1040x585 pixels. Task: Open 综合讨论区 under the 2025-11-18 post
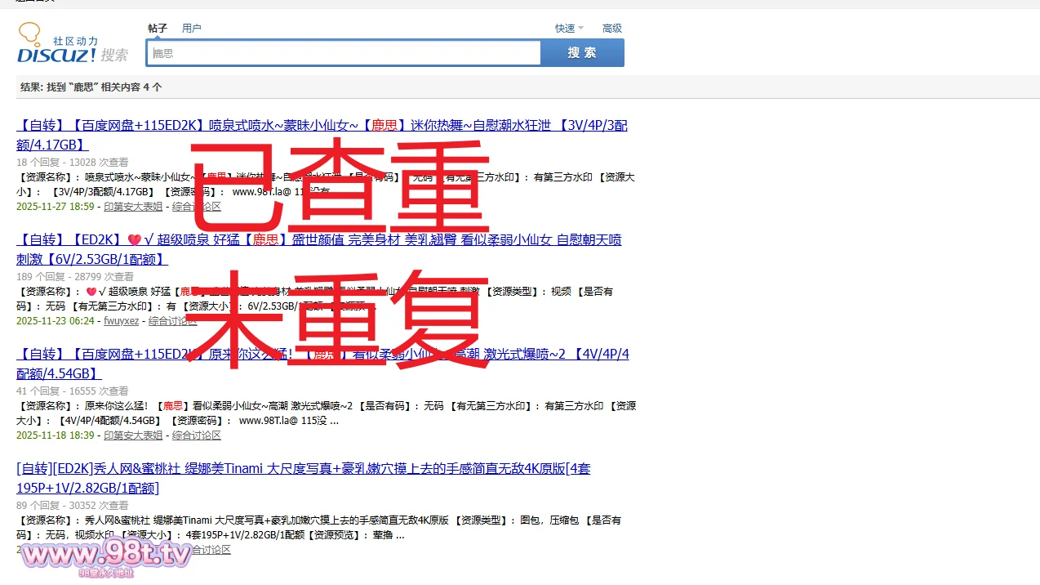point(196,435)
